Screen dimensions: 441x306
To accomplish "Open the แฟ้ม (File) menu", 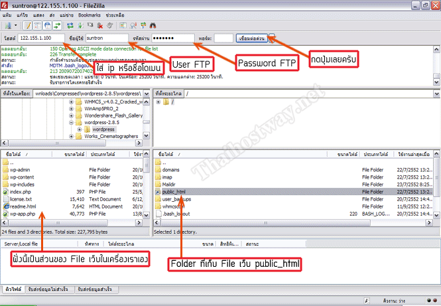I will (x=7, y=15).
